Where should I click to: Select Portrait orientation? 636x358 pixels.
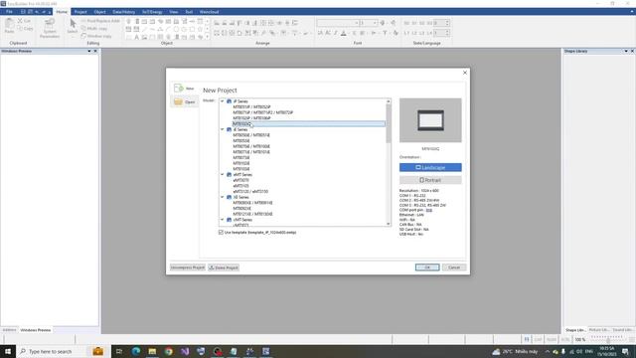(x=430, y=180)
